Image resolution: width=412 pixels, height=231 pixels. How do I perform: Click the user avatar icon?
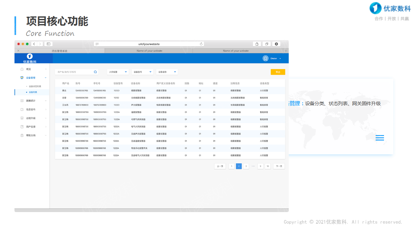point(266,58)
